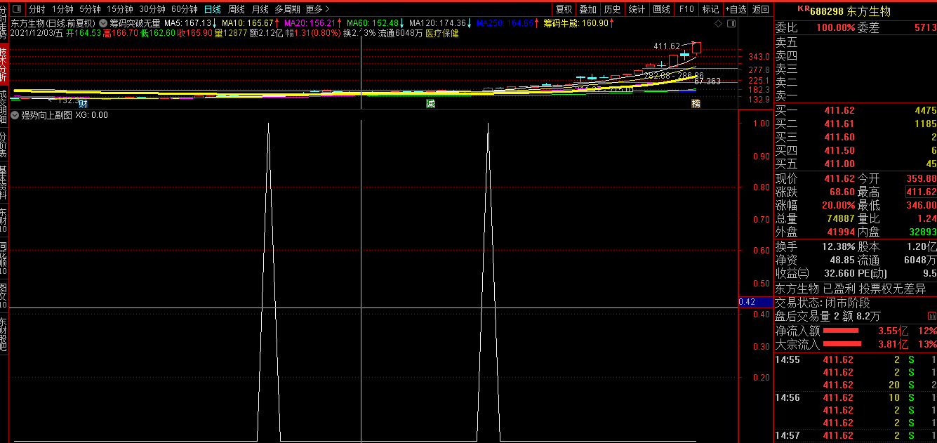Switch to the 1分钟 chart period
Viewport: 937px width, 443px height.
[62, 9]
